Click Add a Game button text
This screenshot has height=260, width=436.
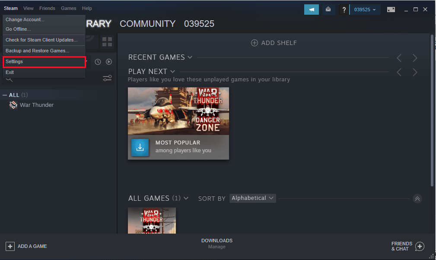(x=32, y=246)
